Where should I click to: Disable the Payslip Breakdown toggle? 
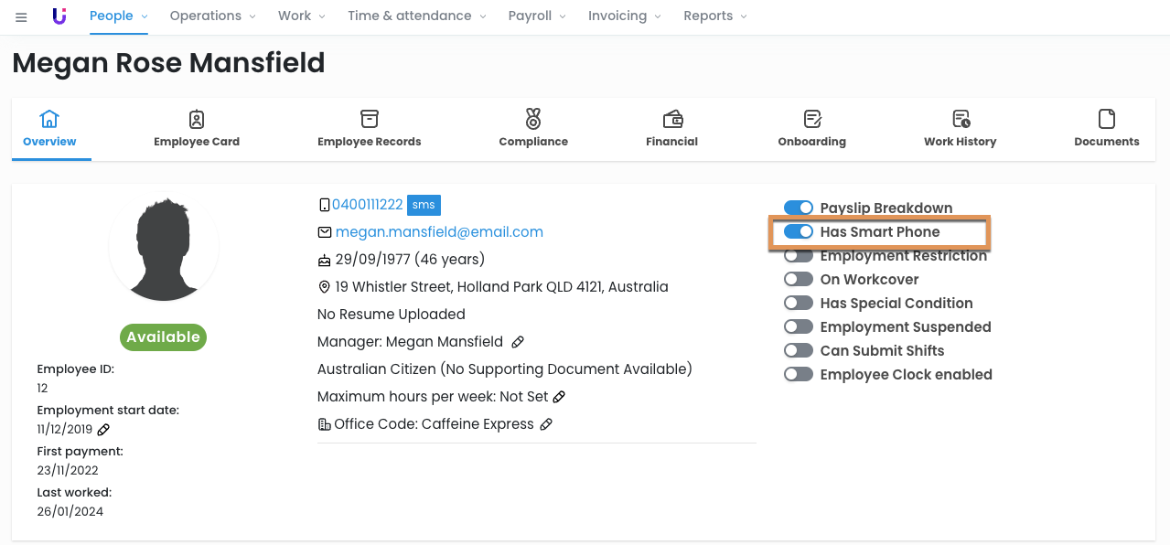[798, 208]
